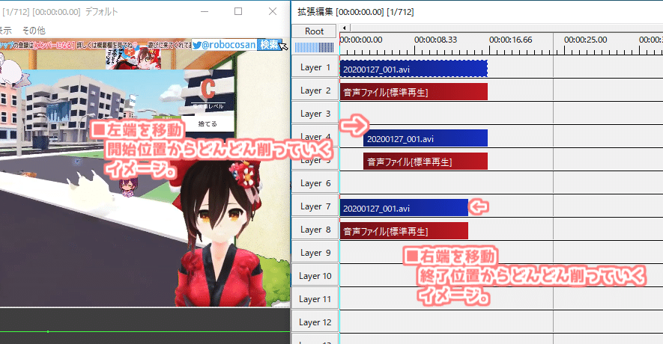Click the 00:00:16.66 mark on the time ruler

point(510,40)
